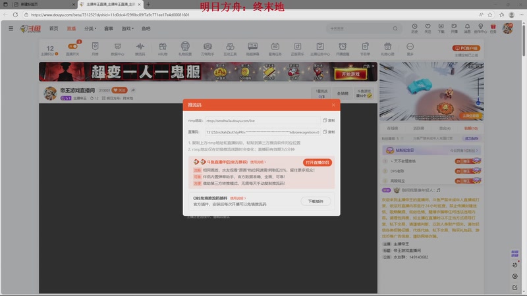The height and width of the screenshot is (296, 527).
Task: Click the search magnifier icon
Action: pos(395,28)
